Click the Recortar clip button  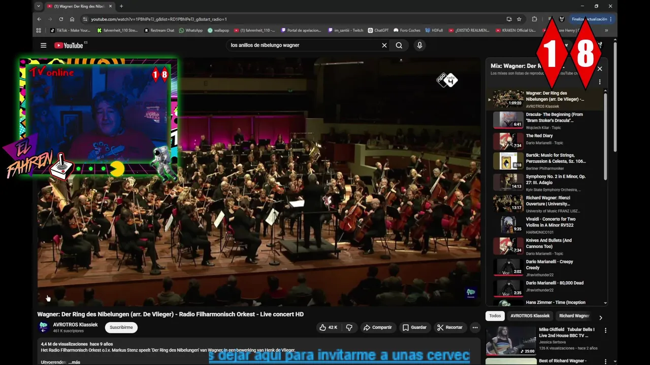[450, 327]
